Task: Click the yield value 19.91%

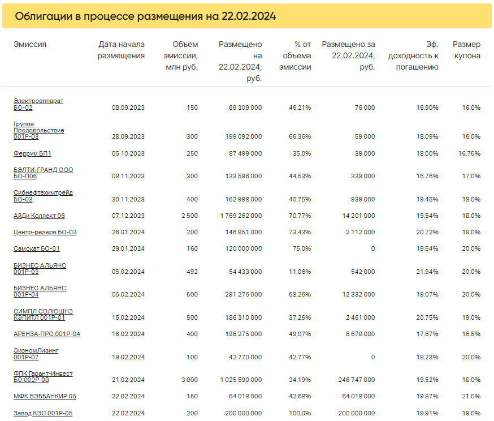Action: (427, 413)
